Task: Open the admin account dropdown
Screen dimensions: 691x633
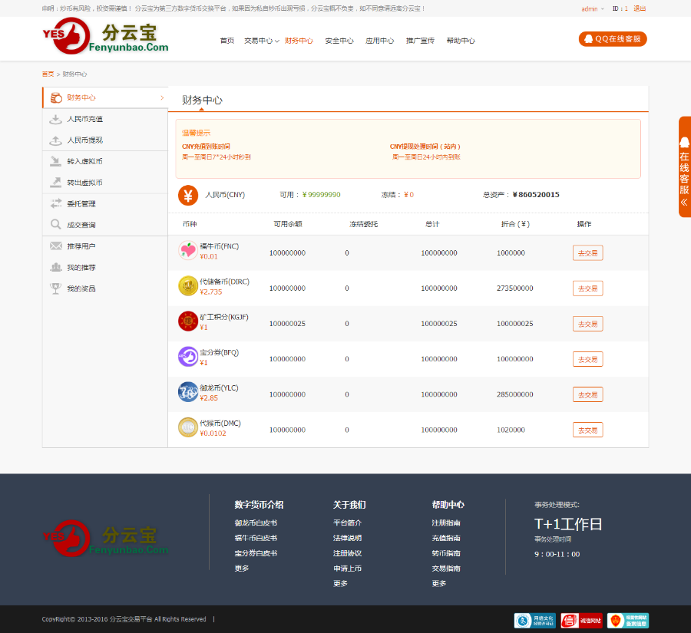Action: 592,8
